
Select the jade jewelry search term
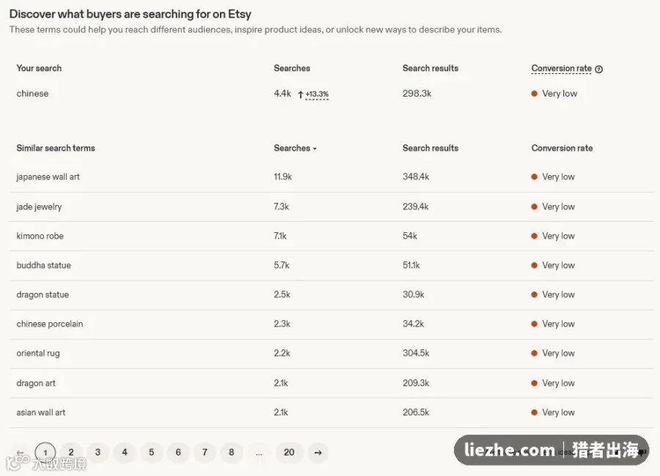pyautogui.click(x=39, y=207)
